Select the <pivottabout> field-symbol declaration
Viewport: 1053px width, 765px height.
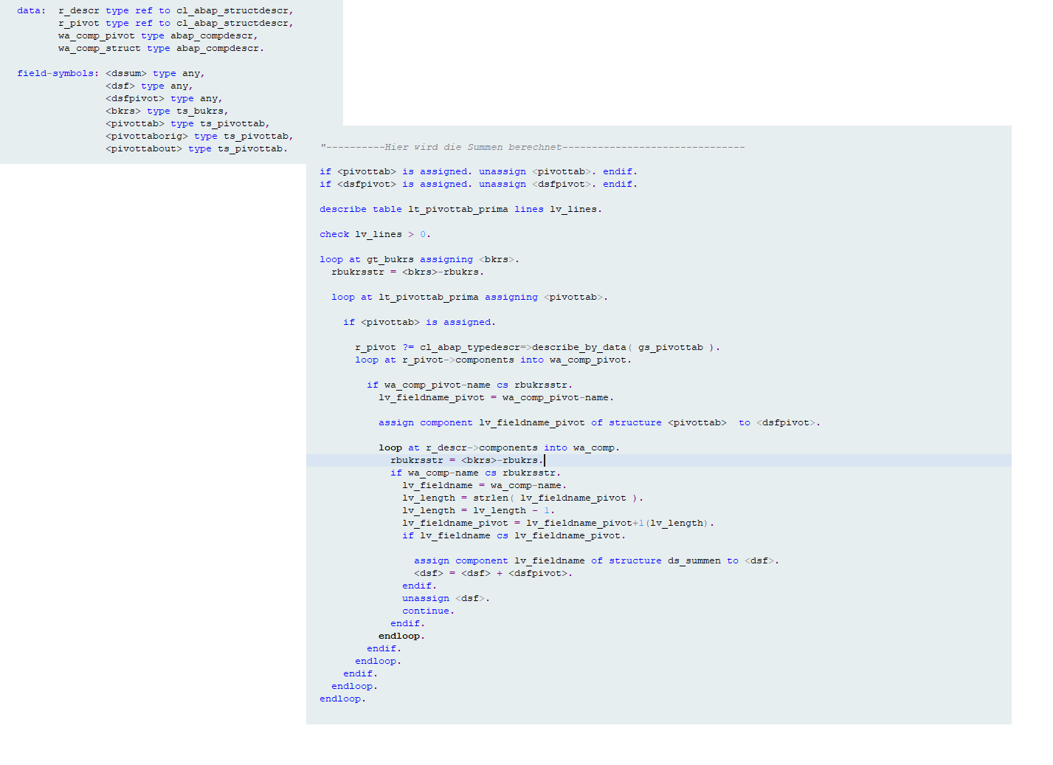(196, 149)
